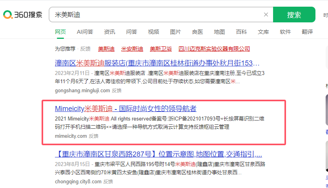Click the 360搜索 logo

tap(23, 15)
